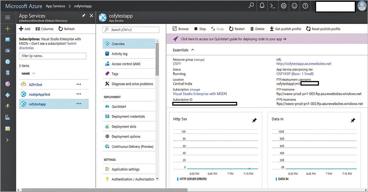Open the NAME column sort dropdown
368x192 pixels.
[x=34, y=74]
